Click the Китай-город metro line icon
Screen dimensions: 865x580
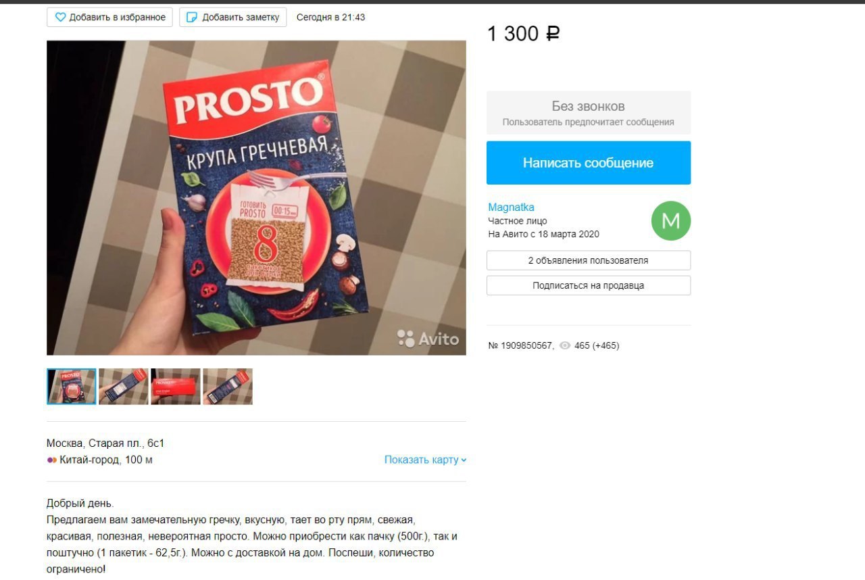click(52, 460)
